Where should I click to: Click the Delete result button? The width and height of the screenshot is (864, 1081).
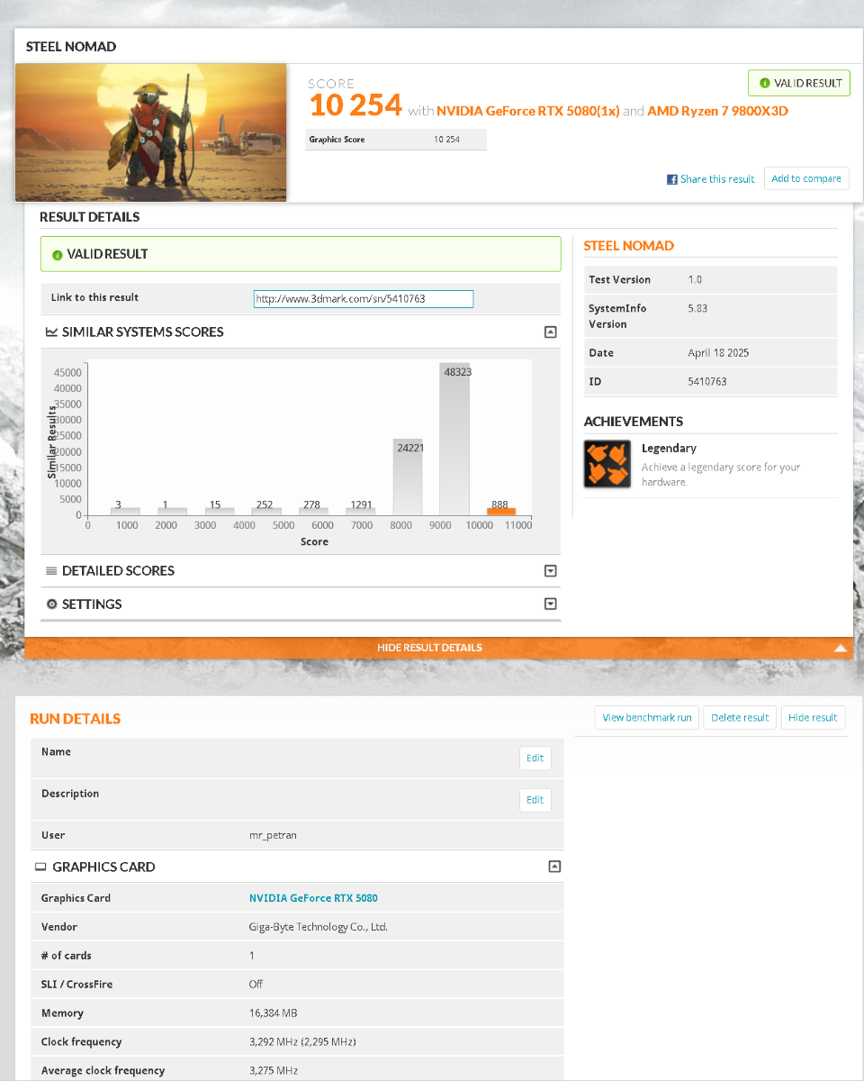(x=740, y=718)
